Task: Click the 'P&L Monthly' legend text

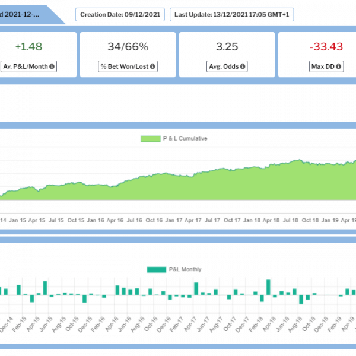Action: click(x=185, y=269)
